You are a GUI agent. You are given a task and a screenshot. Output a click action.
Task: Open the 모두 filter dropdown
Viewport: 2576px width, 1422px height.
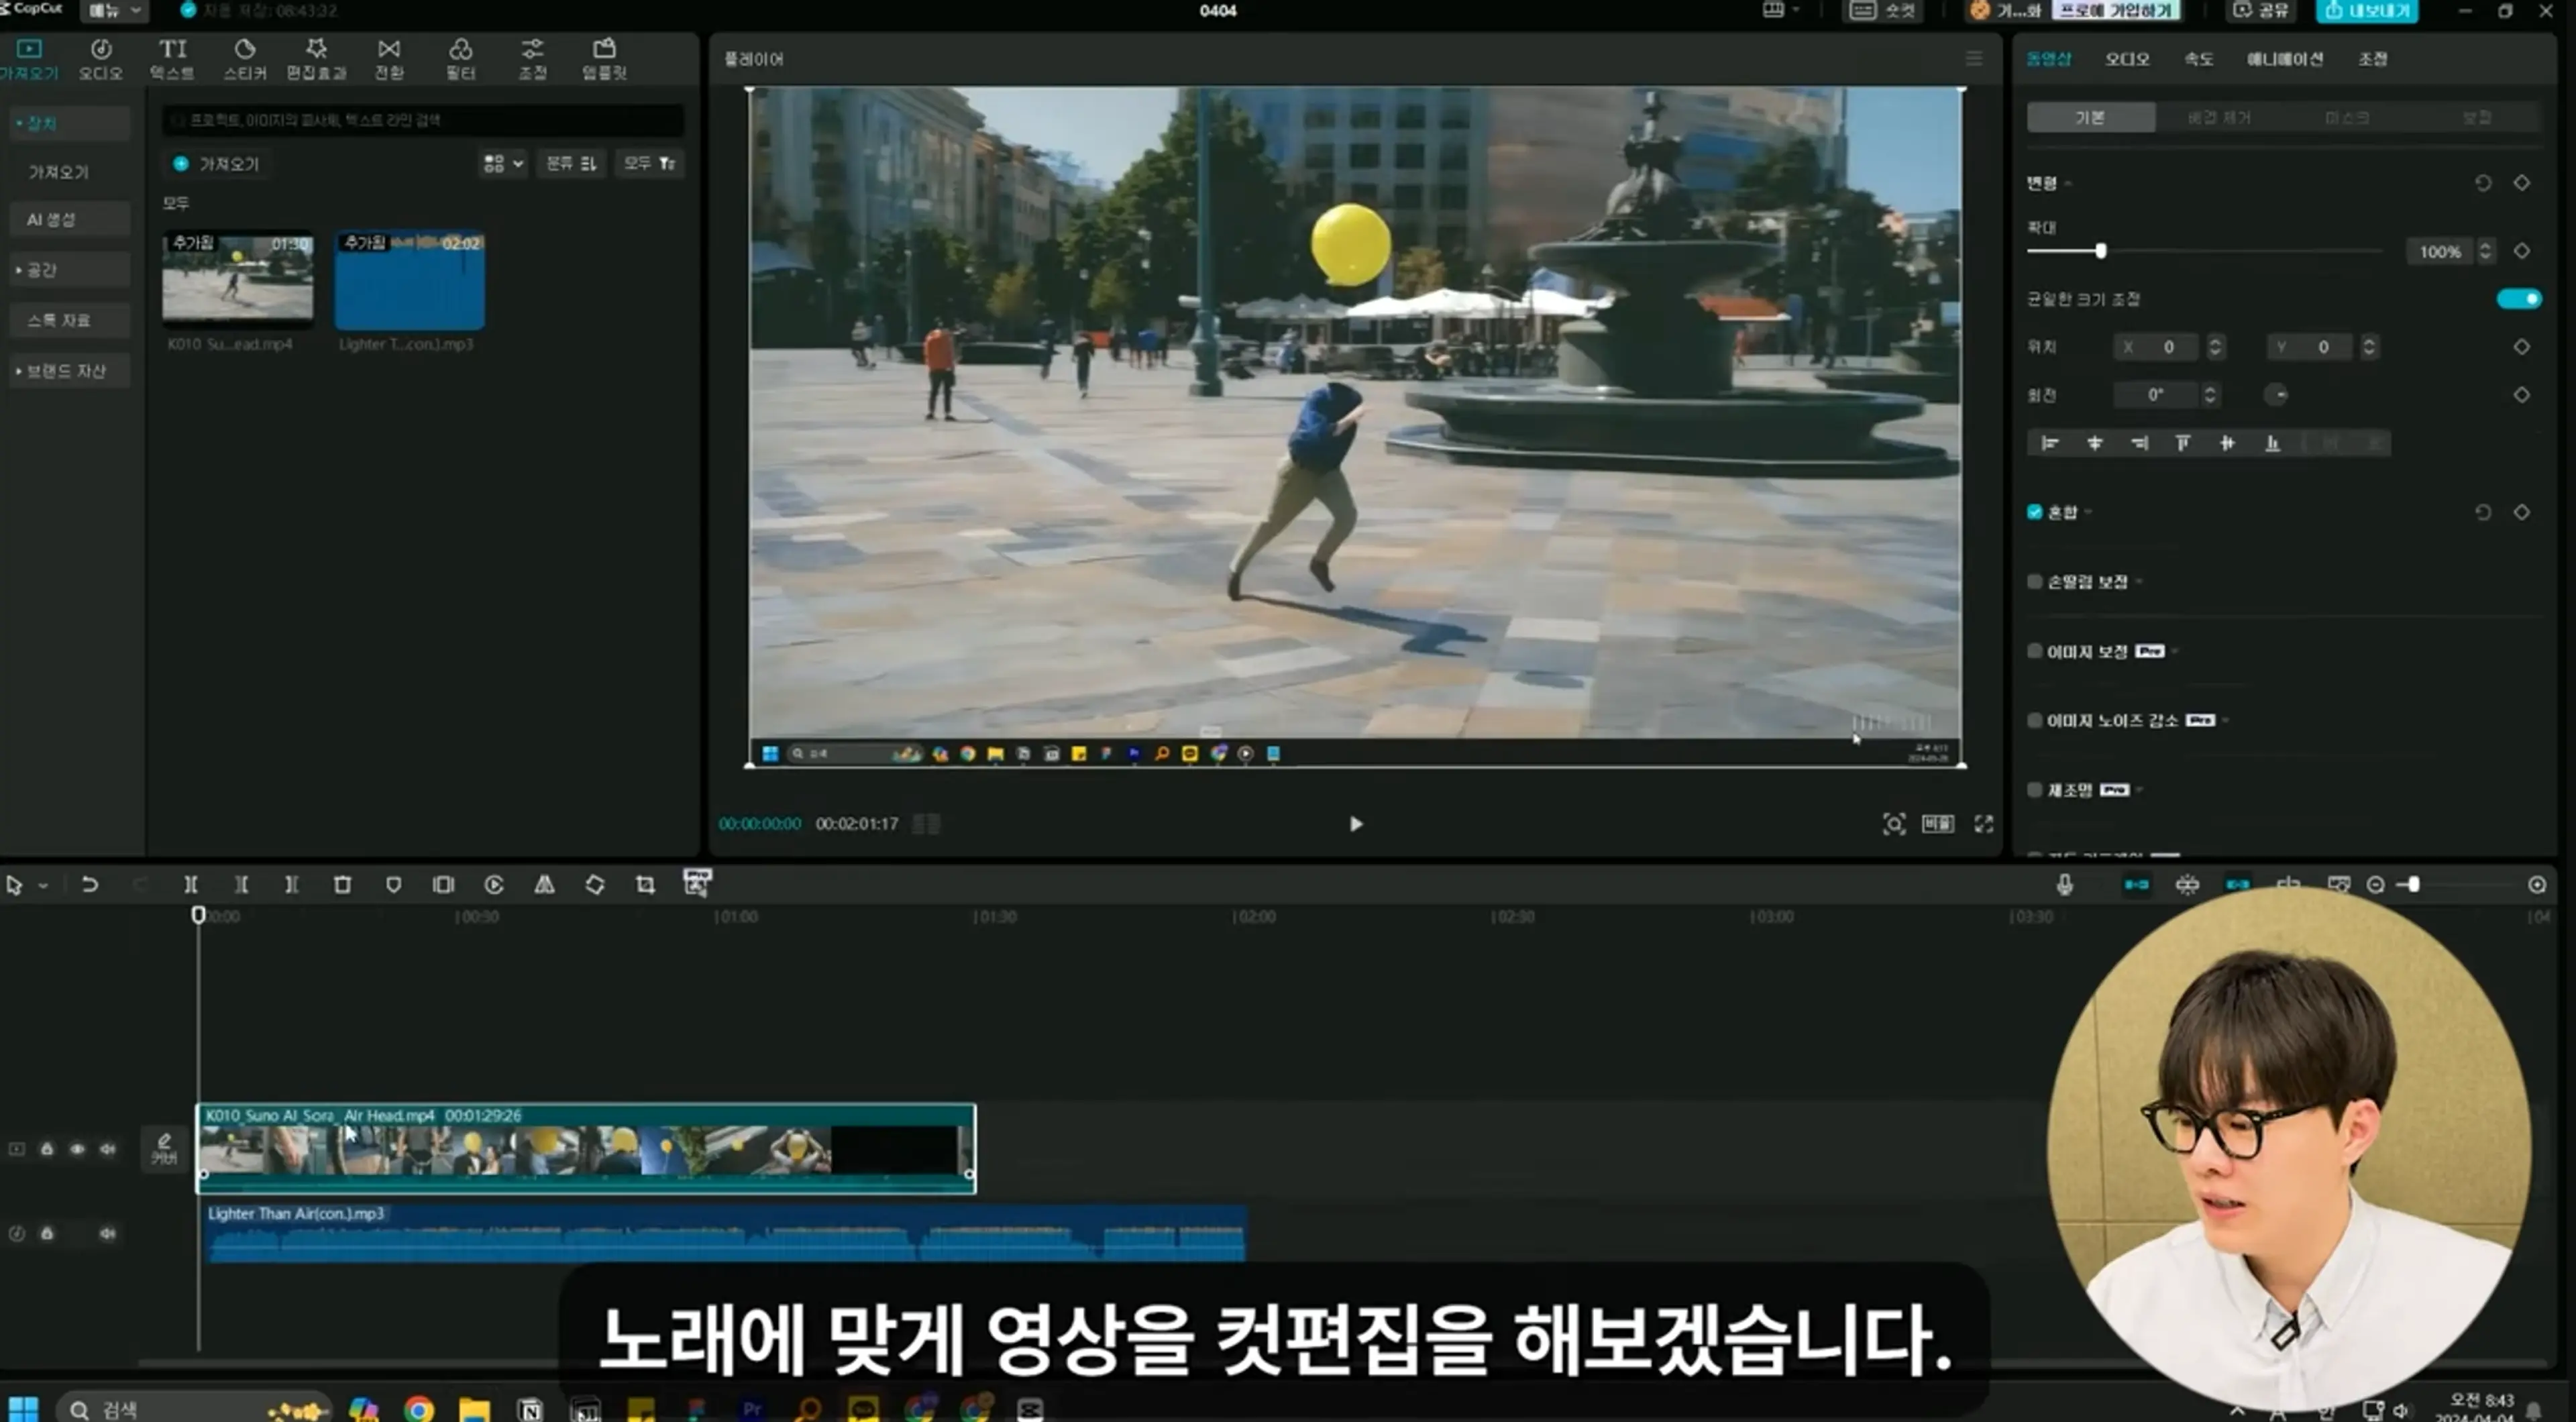649,163
